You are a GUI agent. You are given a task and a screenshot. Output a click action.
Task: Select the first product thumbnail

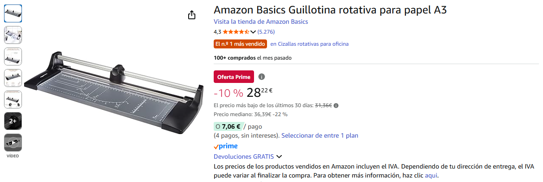tap(13, 13)
